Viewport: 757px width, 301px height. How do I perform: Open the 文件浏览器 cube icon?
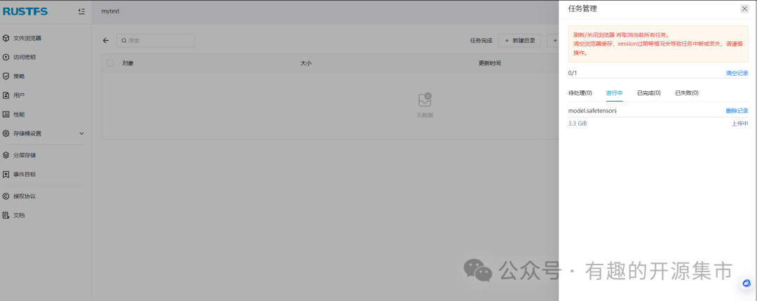click(6, 38)
